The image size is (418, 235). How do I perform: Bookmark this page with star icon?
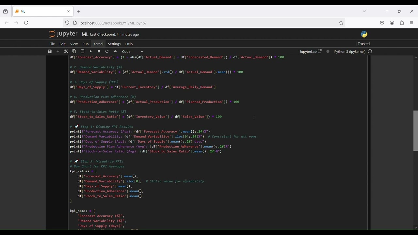click(x=341, y=23)
